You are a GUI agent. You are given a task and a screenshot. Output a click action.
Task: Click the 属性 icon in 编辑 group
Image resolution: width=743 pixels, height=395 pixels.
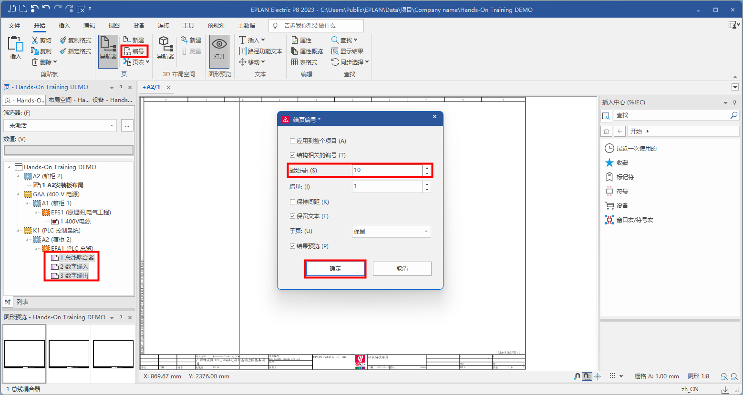click(294, 40)
